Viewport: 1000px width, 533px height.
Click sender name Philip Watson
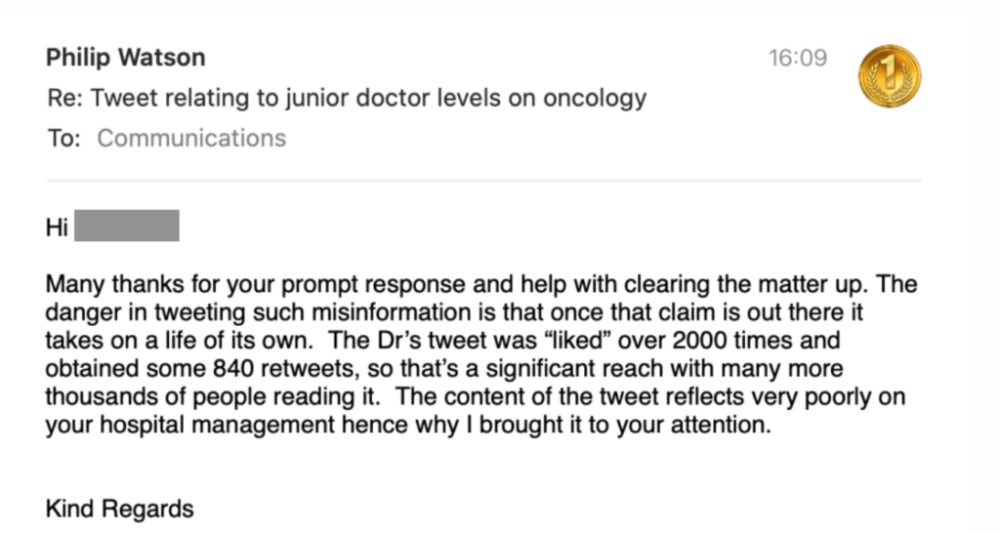(x=126, y=58)
